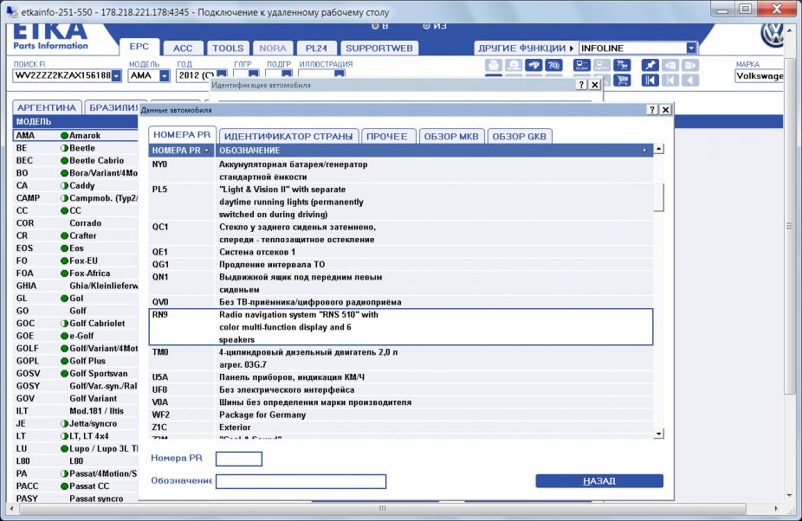
Task: Open the INFOLINE dropdown arrow
Action: [691, 48]
